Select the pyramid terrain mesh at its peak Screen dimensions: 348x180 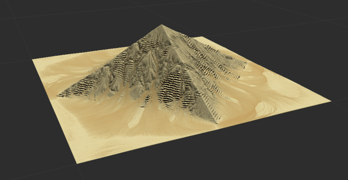click(x=162, y=25)
